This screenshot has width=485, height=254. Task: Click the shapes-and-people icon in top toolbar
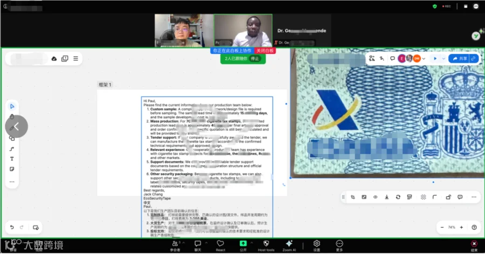click(372, 59)
